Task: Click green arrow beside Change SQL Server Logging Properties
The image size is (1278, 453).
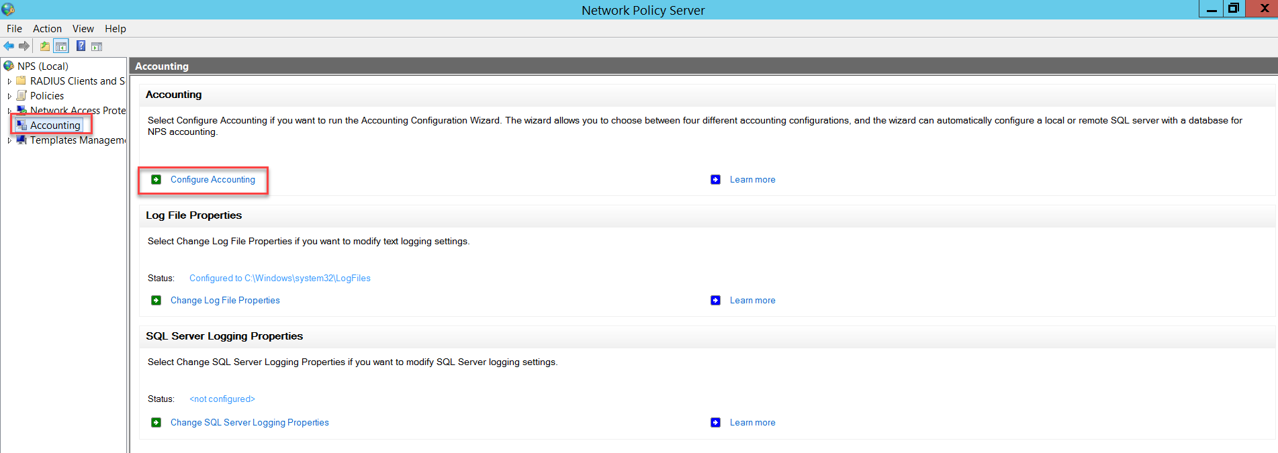Action: click(156, 422)
